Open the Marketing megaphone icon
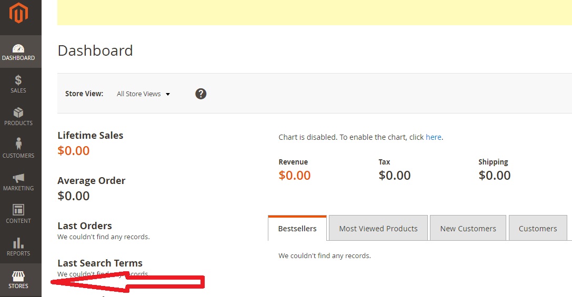 (18, 178)
